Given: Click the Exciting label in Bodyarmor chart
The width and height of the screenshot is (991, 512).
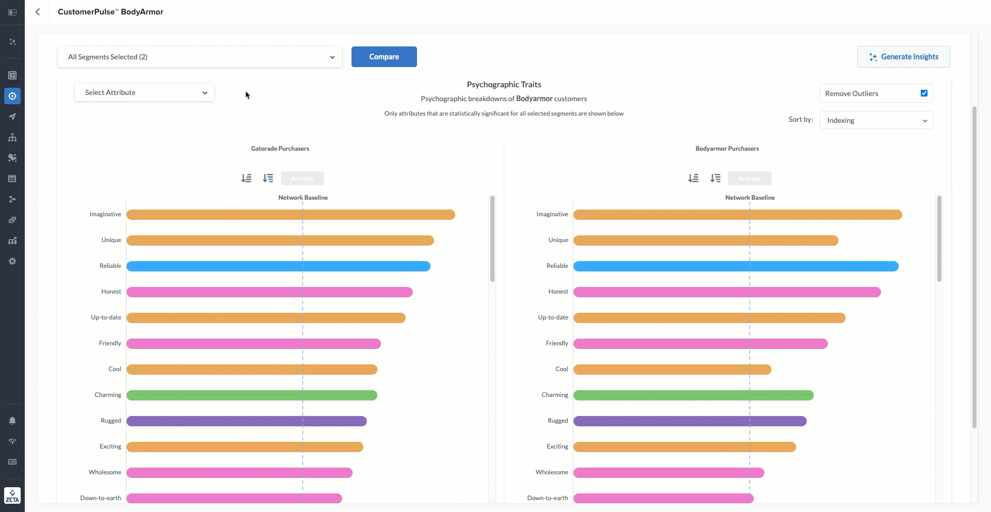Looking at the screenshot, I should 557,446.
